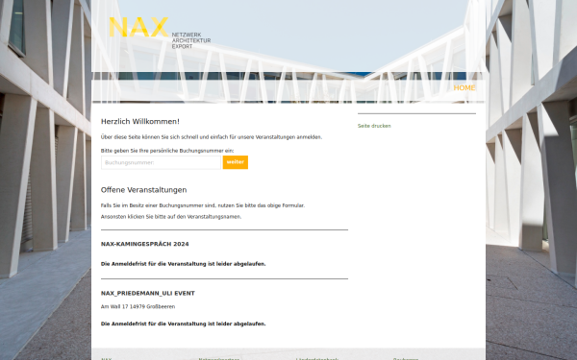
Task: Click expired-deadline notice under NAX_PRIEDEMANN_ULI EVENT
Action: tap(184, 324)
